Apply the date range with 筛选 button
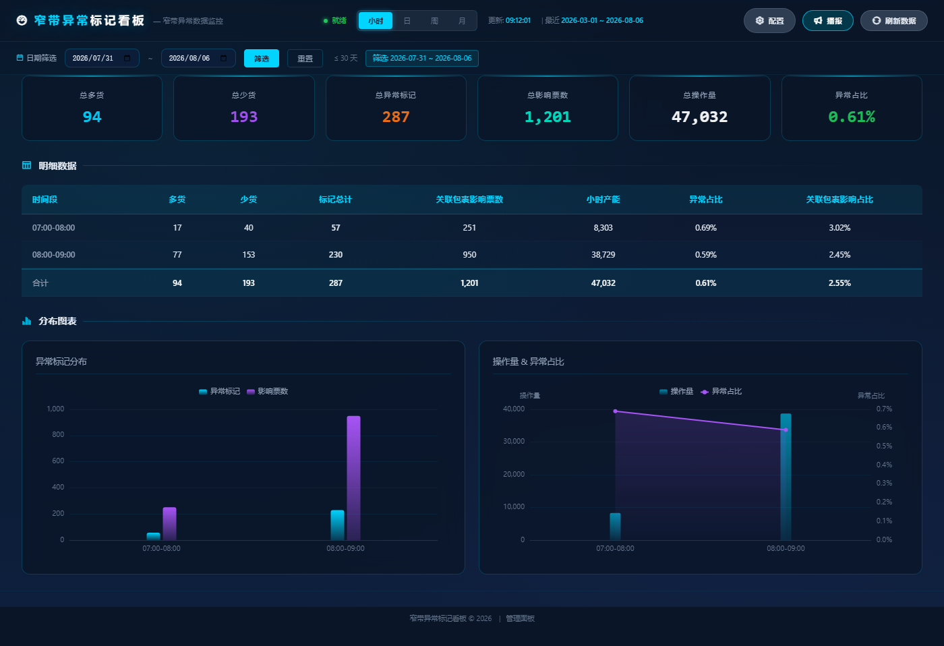Viewport: 944px width, 646px height. [262, 58]
